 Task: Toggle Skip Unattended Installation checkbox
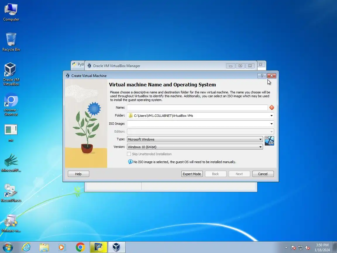pos(129,154)
